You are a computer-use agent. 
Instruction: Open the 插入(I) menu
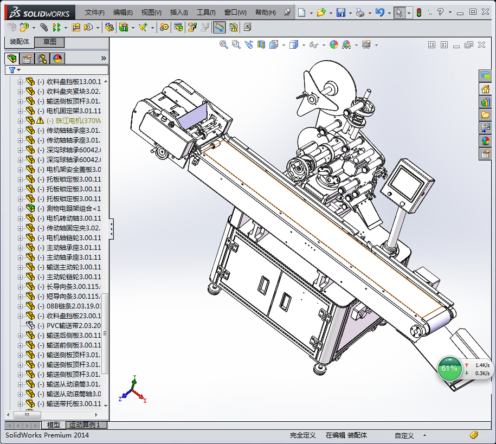coord(179,12)
